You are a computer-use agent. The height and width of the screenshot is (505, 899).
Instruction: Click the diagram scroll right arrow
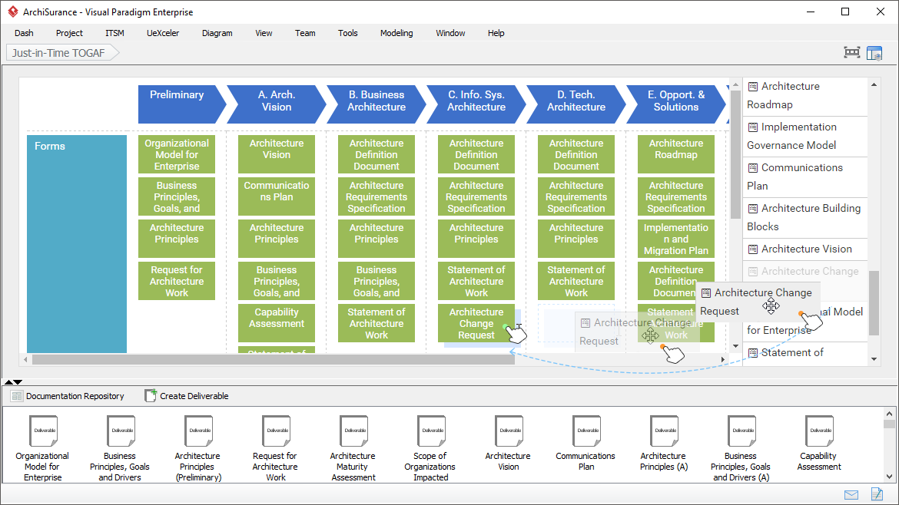[x=723, y=360]
